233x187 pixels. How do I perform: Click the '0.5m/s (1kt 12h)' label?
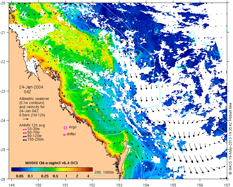pos(32,115)
